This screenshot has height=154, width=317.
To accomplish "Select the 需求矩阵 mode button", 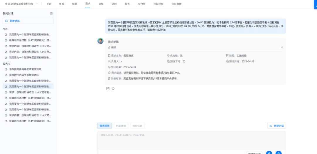I will pos(104,126).
